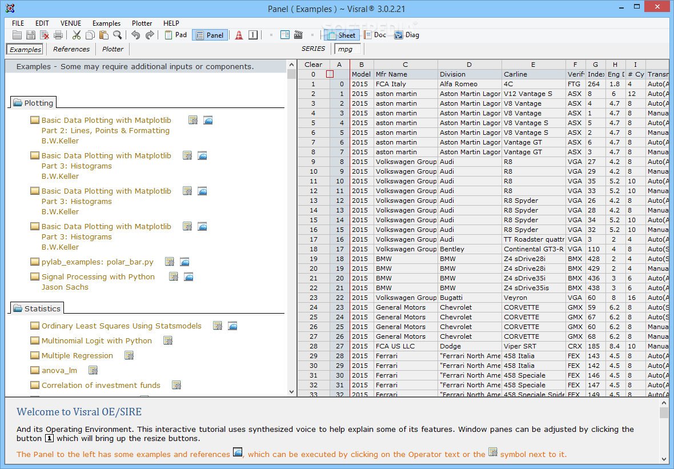Open pylab_examples: polar_bar.py example
The image size is (674, 469).
tap(98, 262)
